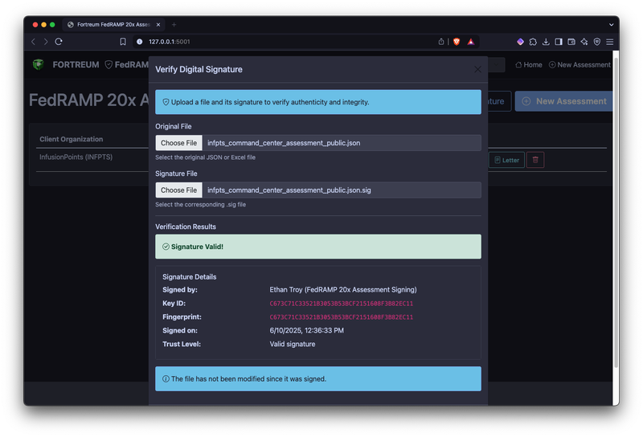The width and height of the screenshot is (643, 437).
Task: Click the upload instructions info banner
Action: (x=318, y=102)
